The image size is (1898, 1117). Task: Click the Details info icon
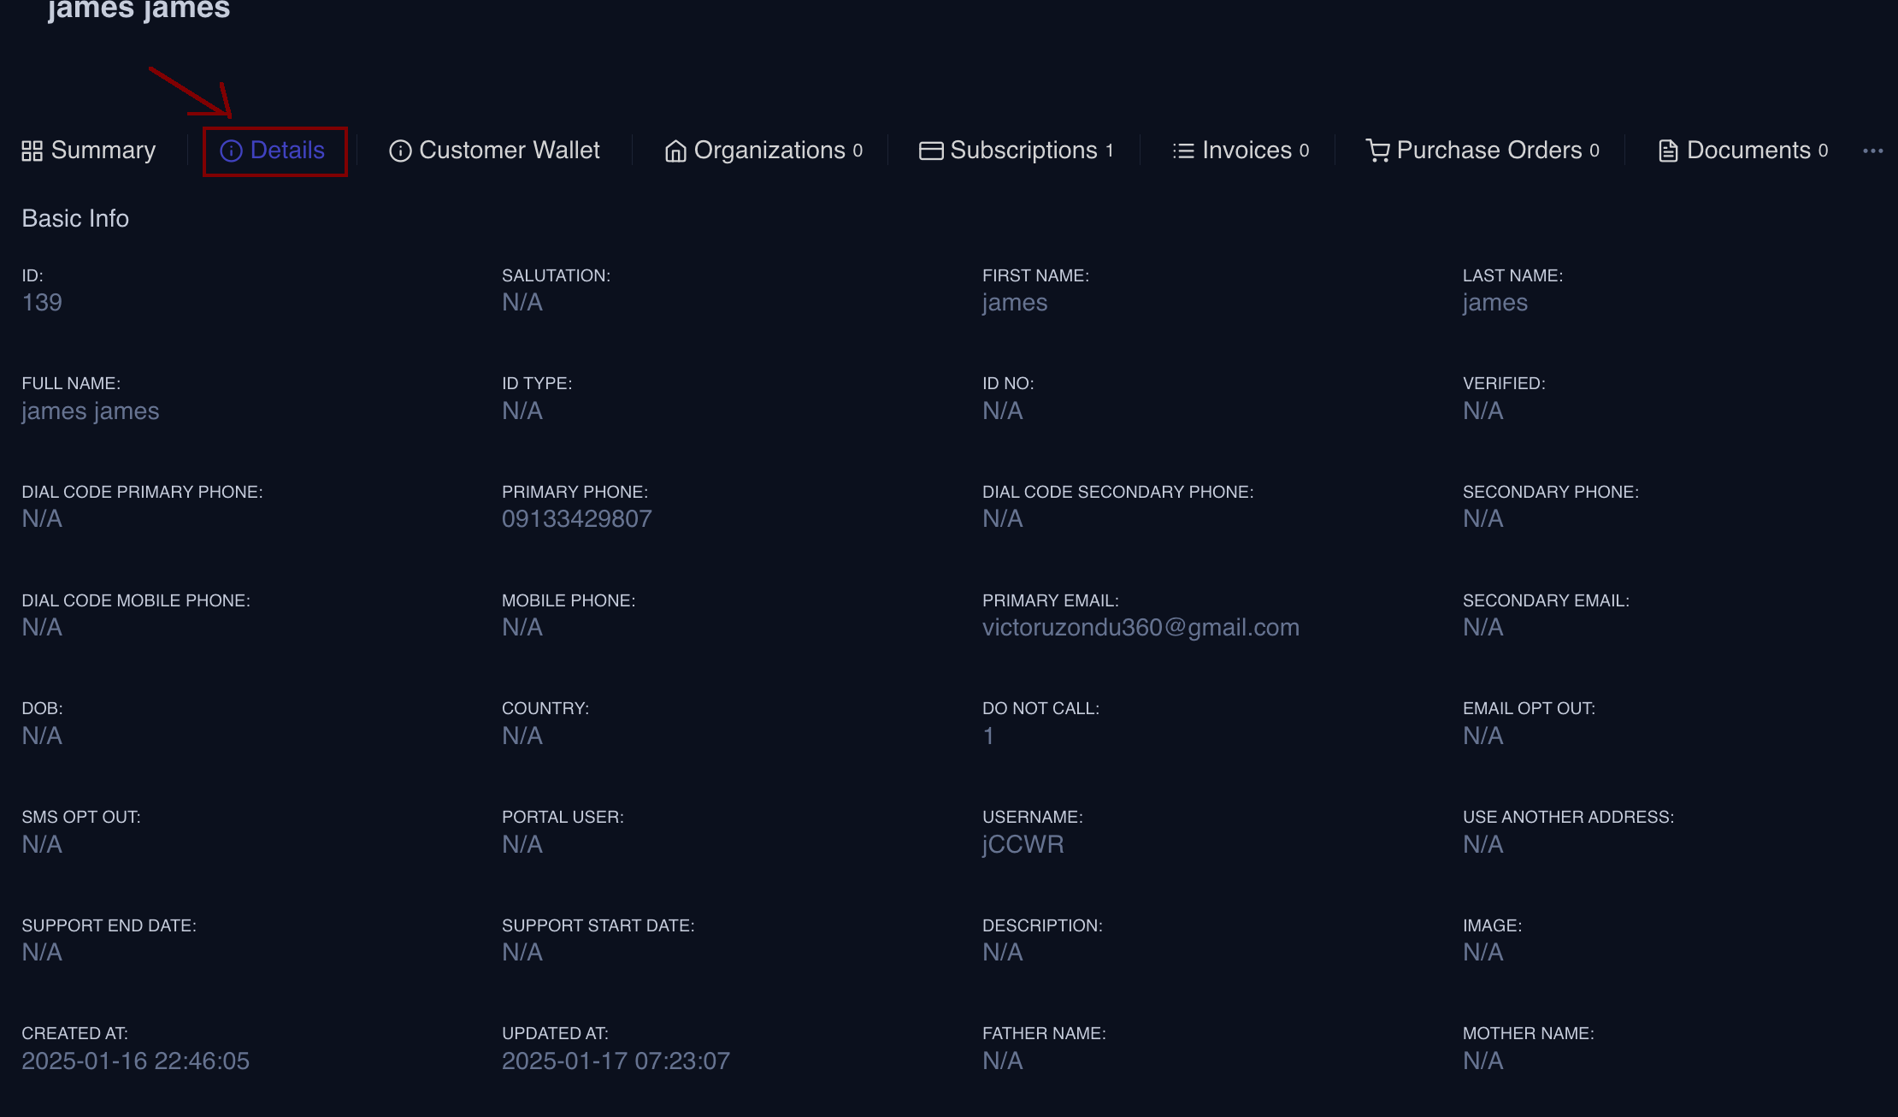(231, 151)
